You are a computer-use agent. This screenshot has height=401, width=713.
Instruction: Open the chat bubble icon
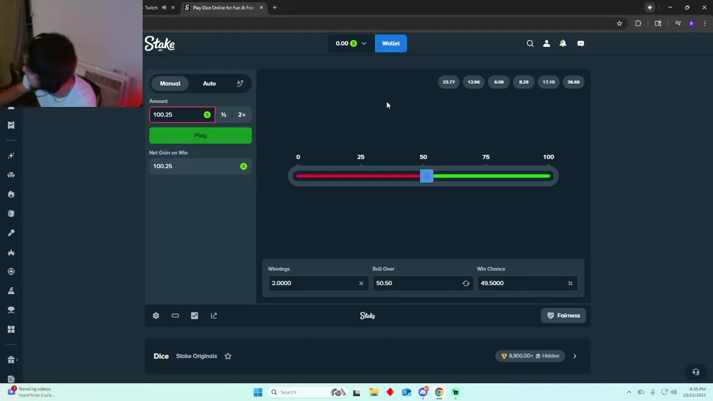coord(580,43)
